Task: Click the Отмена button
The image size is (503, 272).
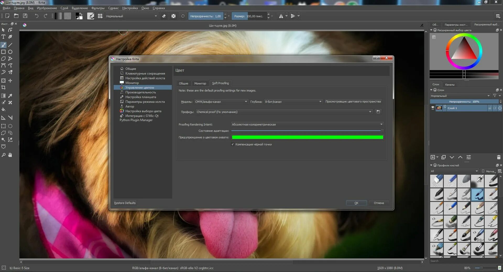Action: click(379, 203)
